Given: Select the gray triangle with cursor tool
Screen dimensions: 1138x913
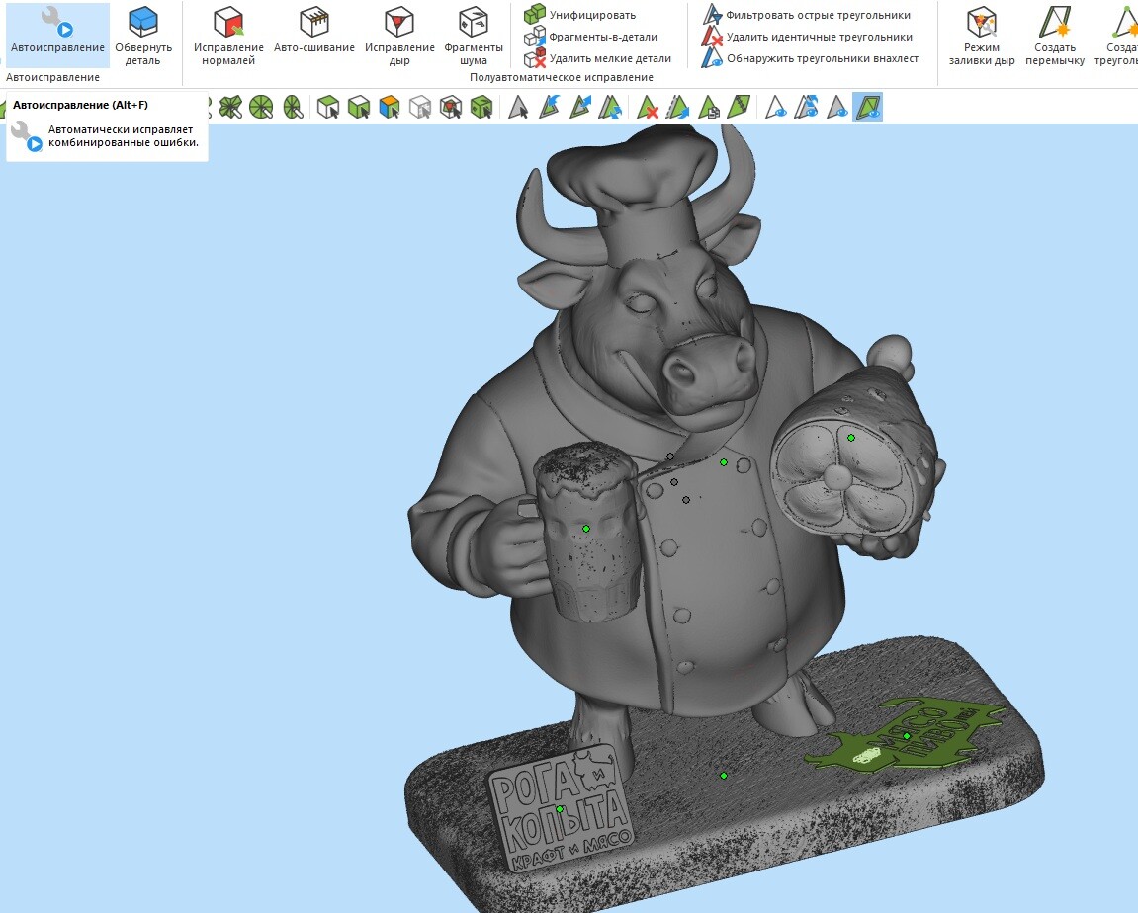Looking at the screenshot, I should [518, 108].
